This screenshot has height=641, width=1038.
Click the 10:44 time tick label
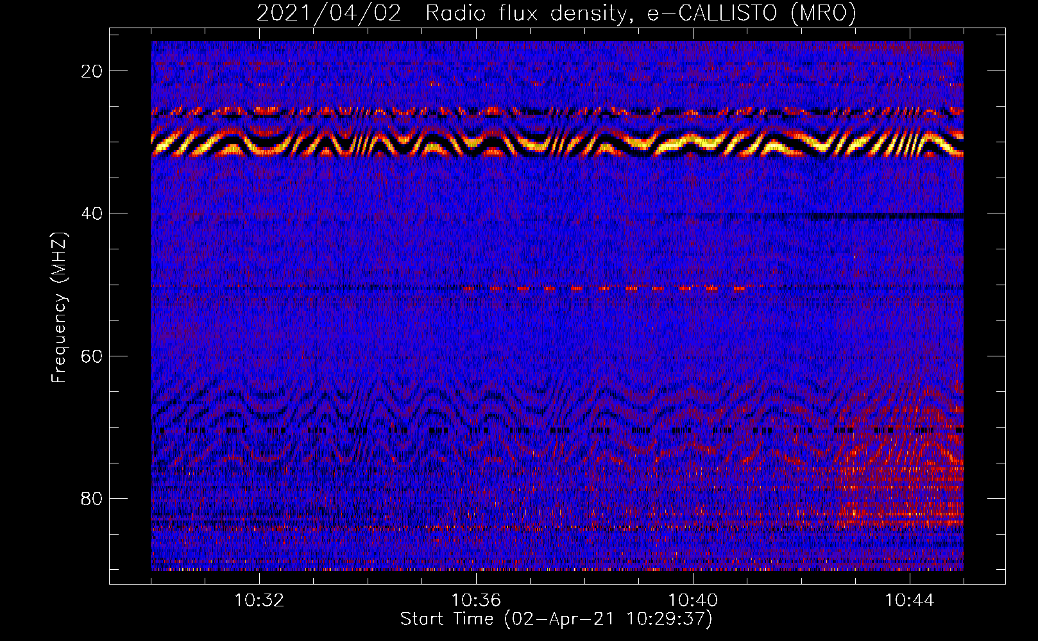(x=910, y=601)
